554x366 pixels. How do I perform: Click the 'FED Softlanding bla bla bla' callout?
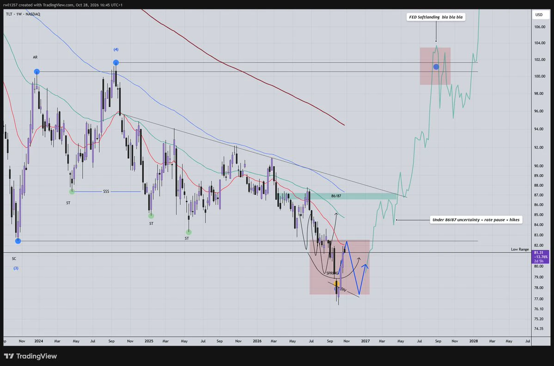point(436,17)
